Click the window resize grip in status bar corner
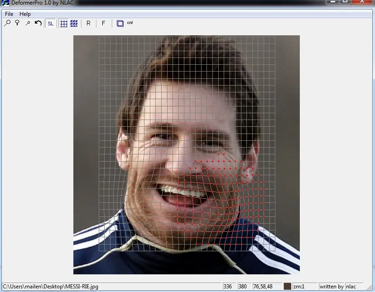The width and height of the screenshot is (375, 292). (x=370, y=287)
